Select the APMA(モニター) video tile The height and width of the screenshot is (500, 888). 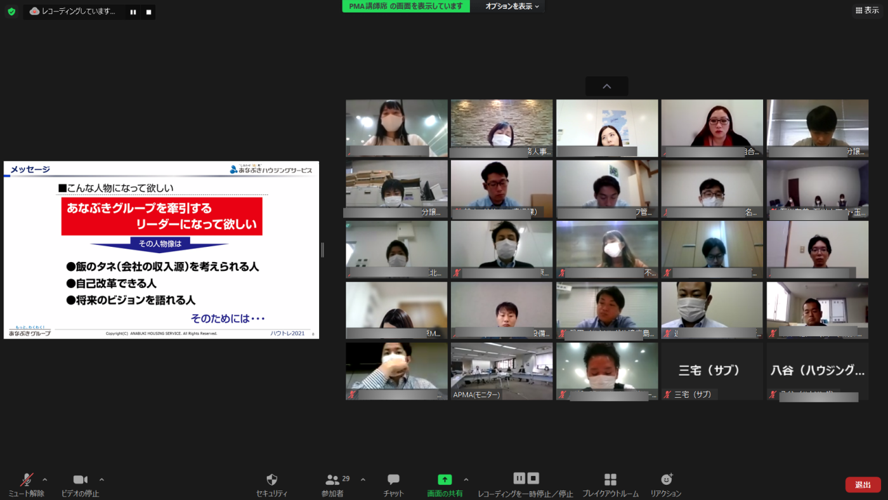(x=501, y=371)
